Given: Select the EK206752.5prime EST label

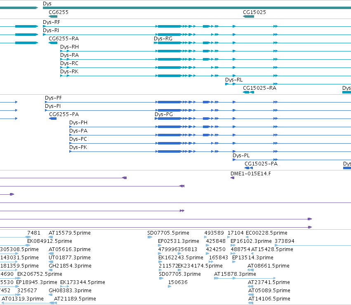Looking at the screenshot, I should click(x=40, y=275).
